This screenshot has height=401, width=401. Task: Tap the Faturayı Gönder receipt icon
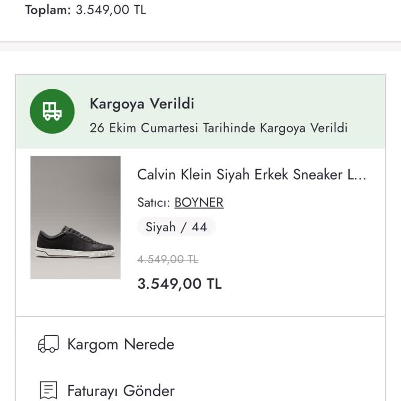49,390
